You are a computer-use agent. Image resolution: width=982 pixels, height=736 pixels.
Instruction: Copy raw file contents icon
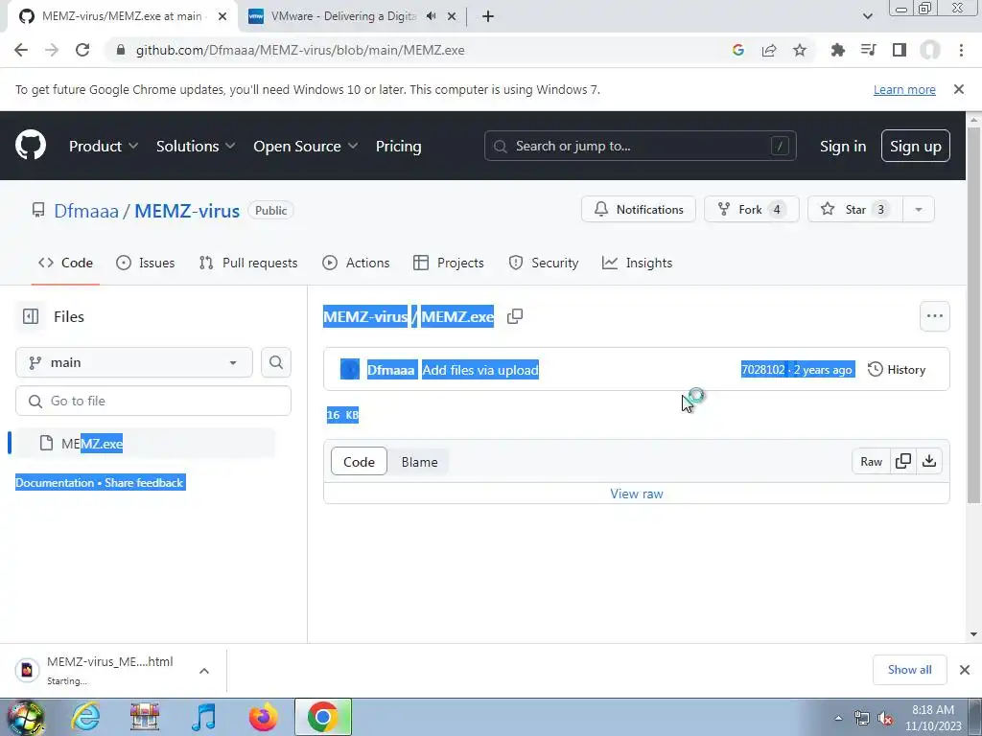click(x=903, y=461)
